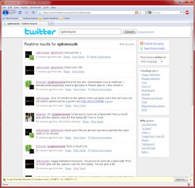Open the Tweet these results link
The height and width of the screenshot is (188, 195).
tap(154, 48)
